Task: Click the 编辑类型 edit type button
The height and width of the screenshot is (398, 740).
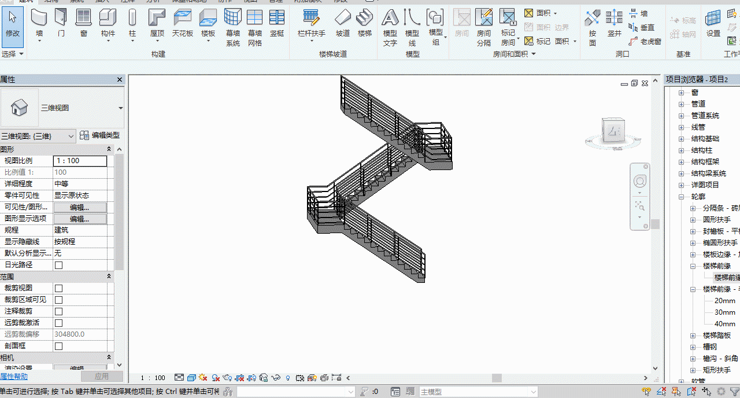Action: (x=101, y=135)
